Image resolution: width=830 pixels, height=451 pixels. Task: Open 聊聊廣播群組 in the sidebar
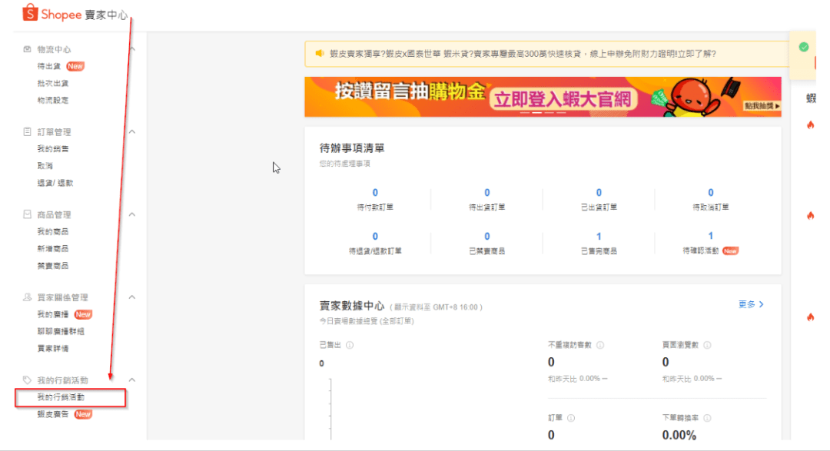[x=61, y=331]
